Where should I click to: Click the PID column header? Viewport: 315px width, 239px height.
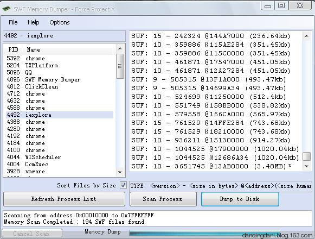(13, 49)
